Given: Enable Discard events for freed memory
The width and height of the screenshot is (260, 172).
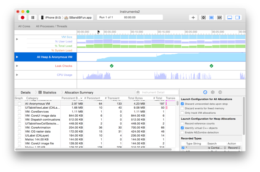Looking at the screenshot, I should [182, 108].
